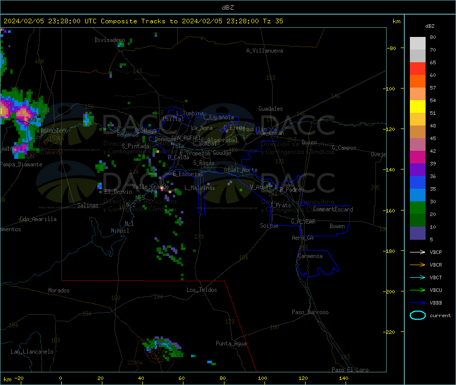Click the Guico map label
The image size is (456, 385).
click(x=309, y=142)
